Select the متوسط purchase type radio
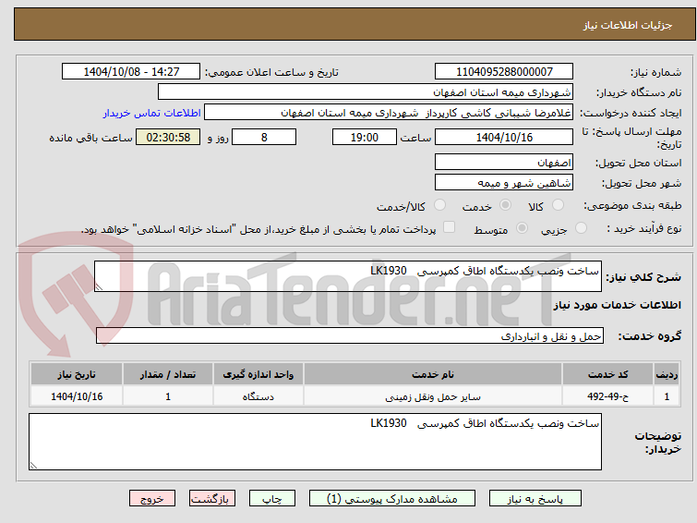The height and width of the screenshot is (523, 697). pos(522,228)
